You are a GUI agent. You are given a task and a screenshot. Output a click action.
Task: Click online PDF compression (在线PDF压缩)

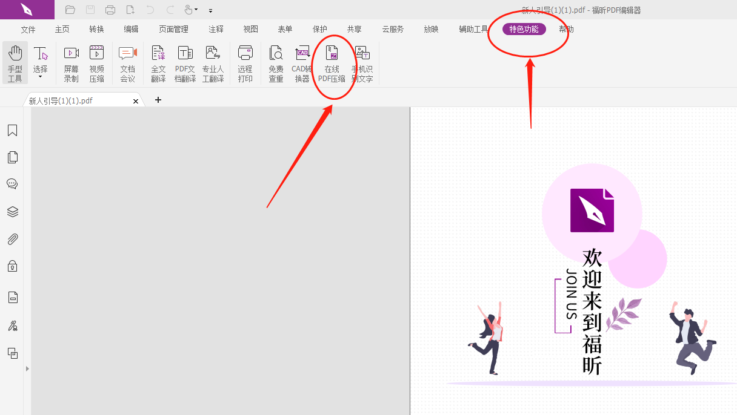click(x=332, y=63)
